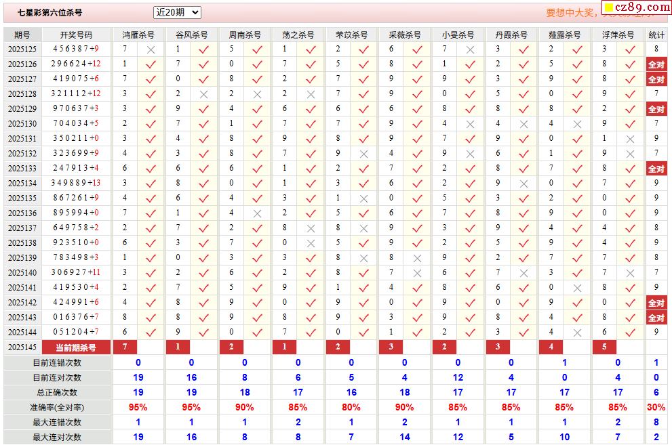
Task: Click the 最大连错次数 row label
Action: (x=57, y=423)
